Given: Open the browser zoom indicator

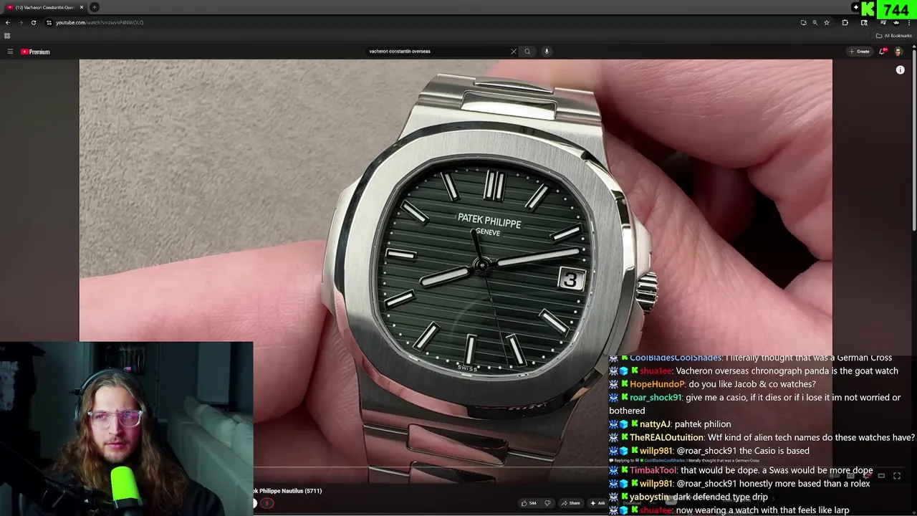Looking at the screenshot, I should 815,22.
